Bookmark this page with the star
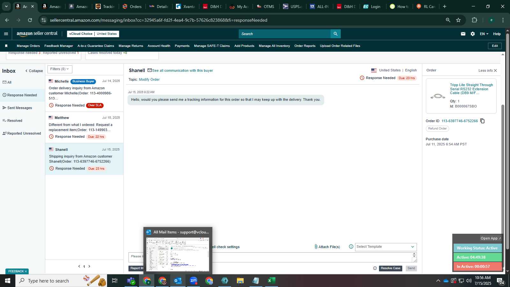The image size is (510, 287). click(x=458, y=20)
